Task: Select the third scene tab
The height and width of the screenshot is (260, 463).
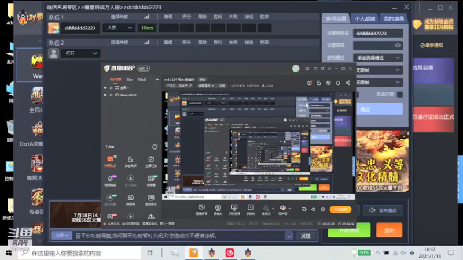Action: click(x=142, y=79)
